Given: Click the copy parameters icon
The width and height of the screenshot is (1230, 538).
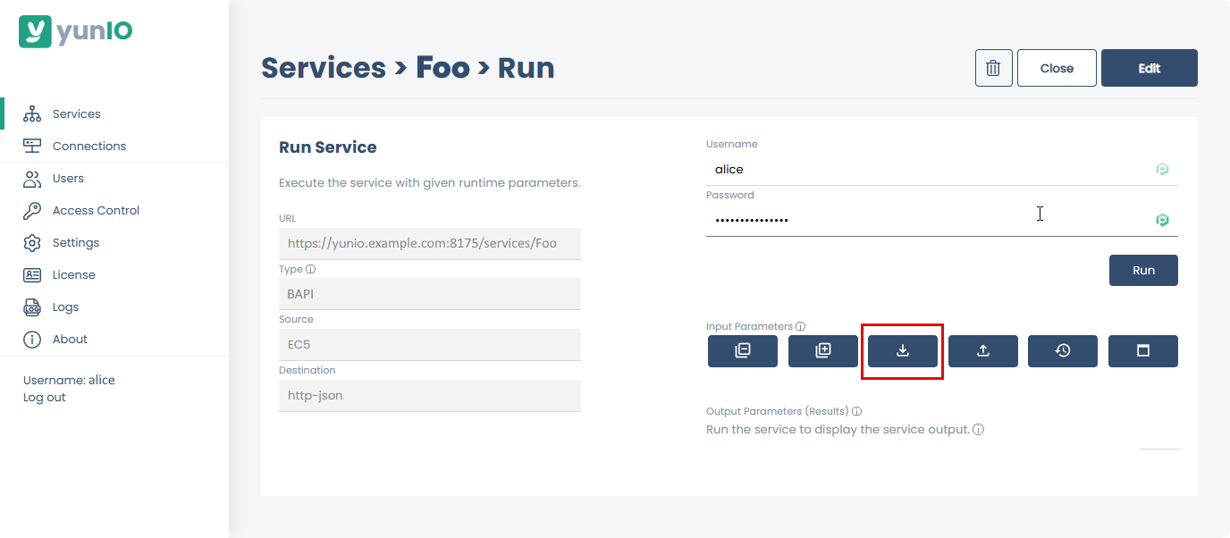Looking at the screenshot, I should (742, 350).
